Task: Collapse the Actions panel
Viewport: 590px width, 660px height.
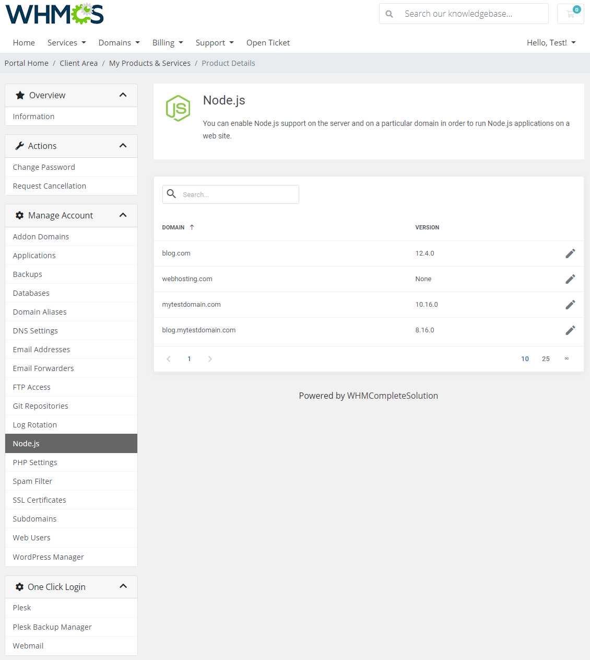Action: pos(123,145)
